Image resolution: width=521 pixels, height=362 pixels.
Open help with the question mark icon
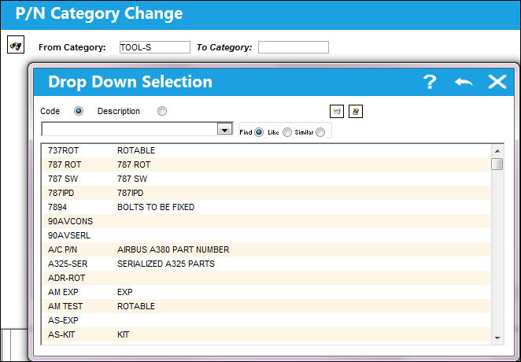(430, 82)
